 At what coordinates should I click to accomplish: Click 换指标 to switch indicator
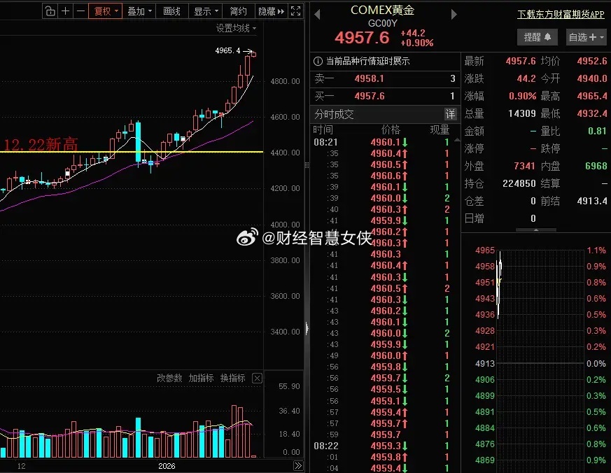[x=232, y=378]
